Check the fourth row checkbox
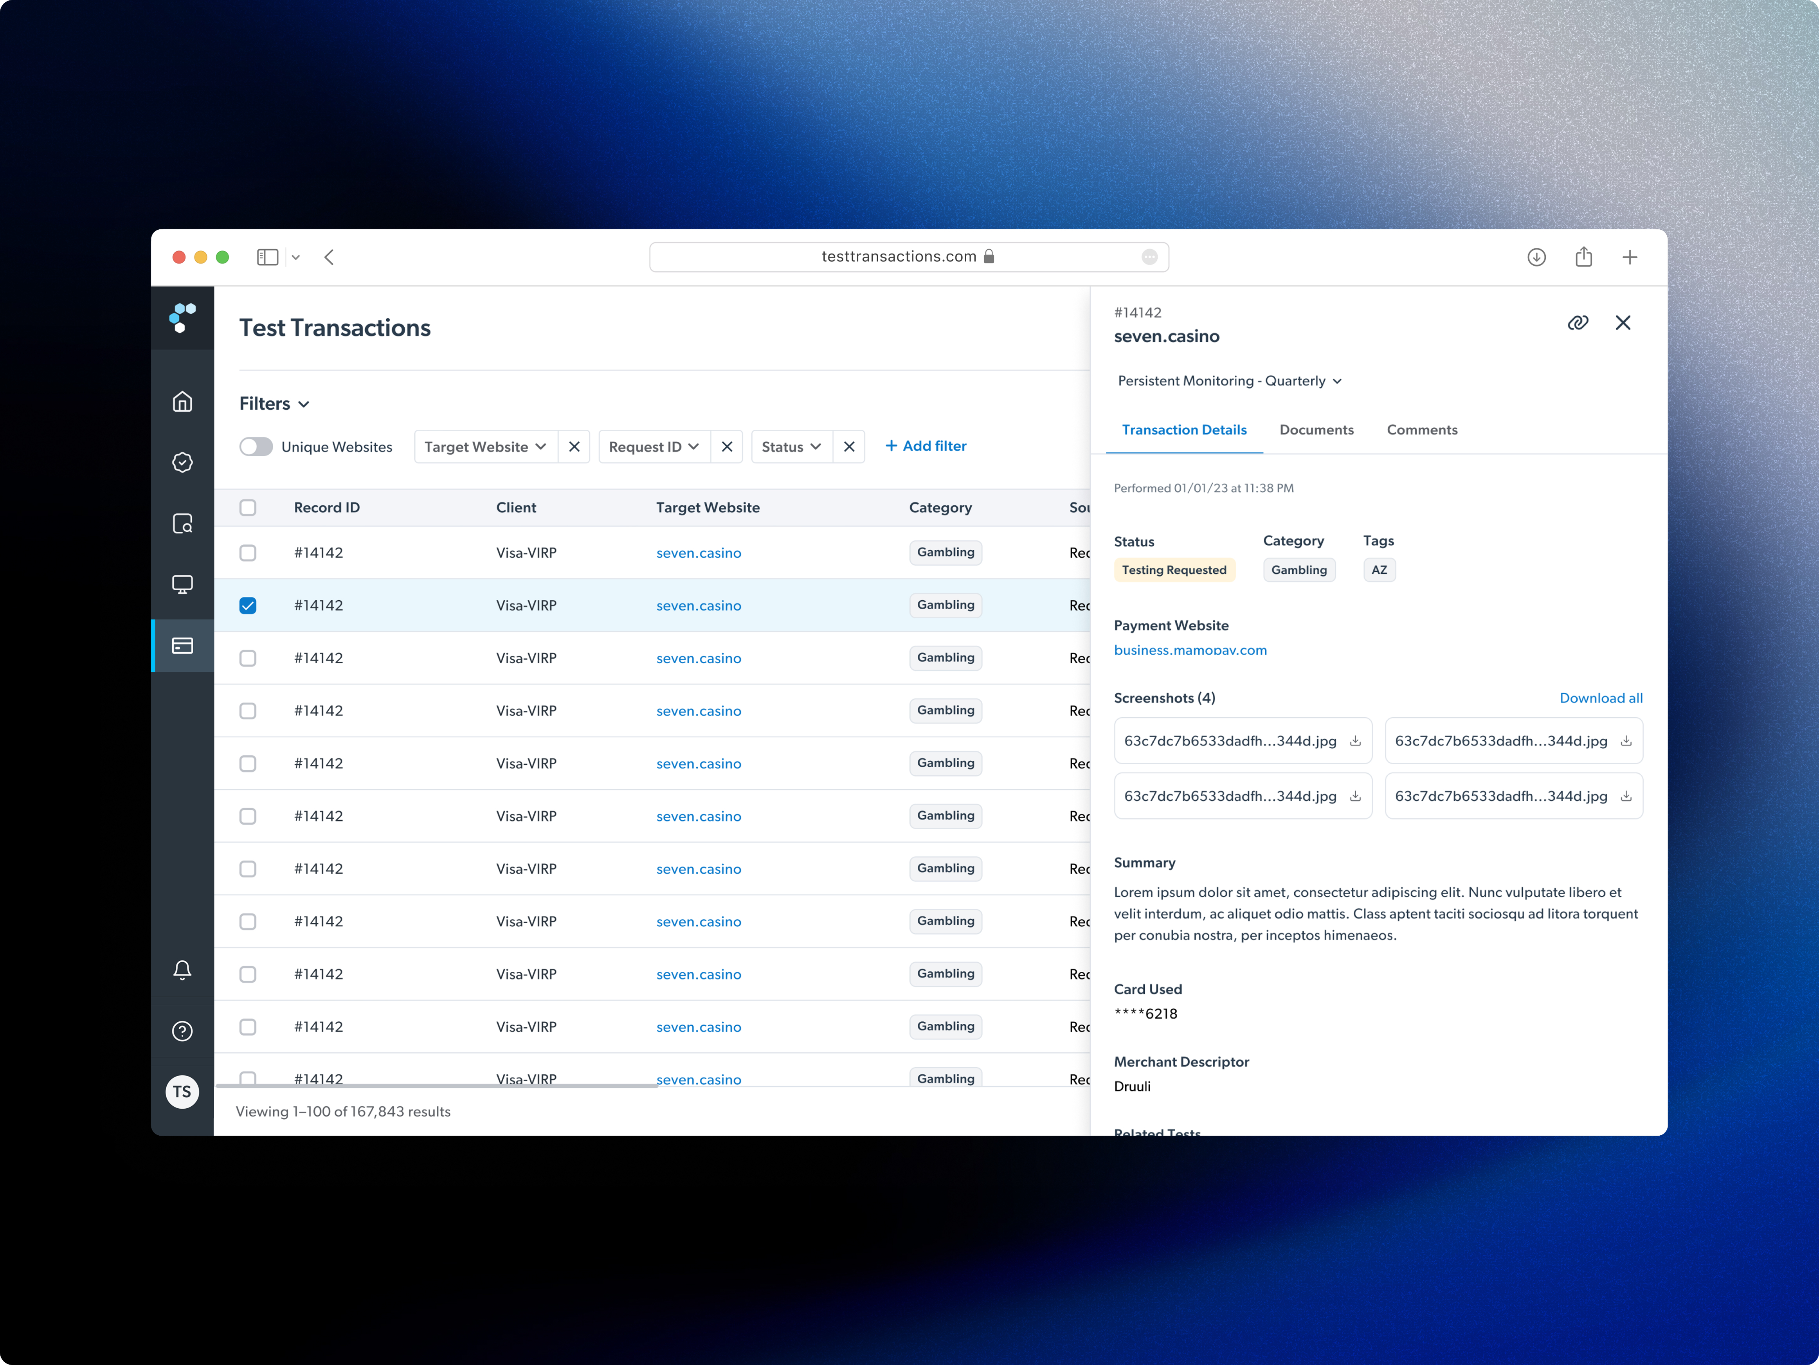Screen dimensions: 1819x1365 tap(247, 710)
